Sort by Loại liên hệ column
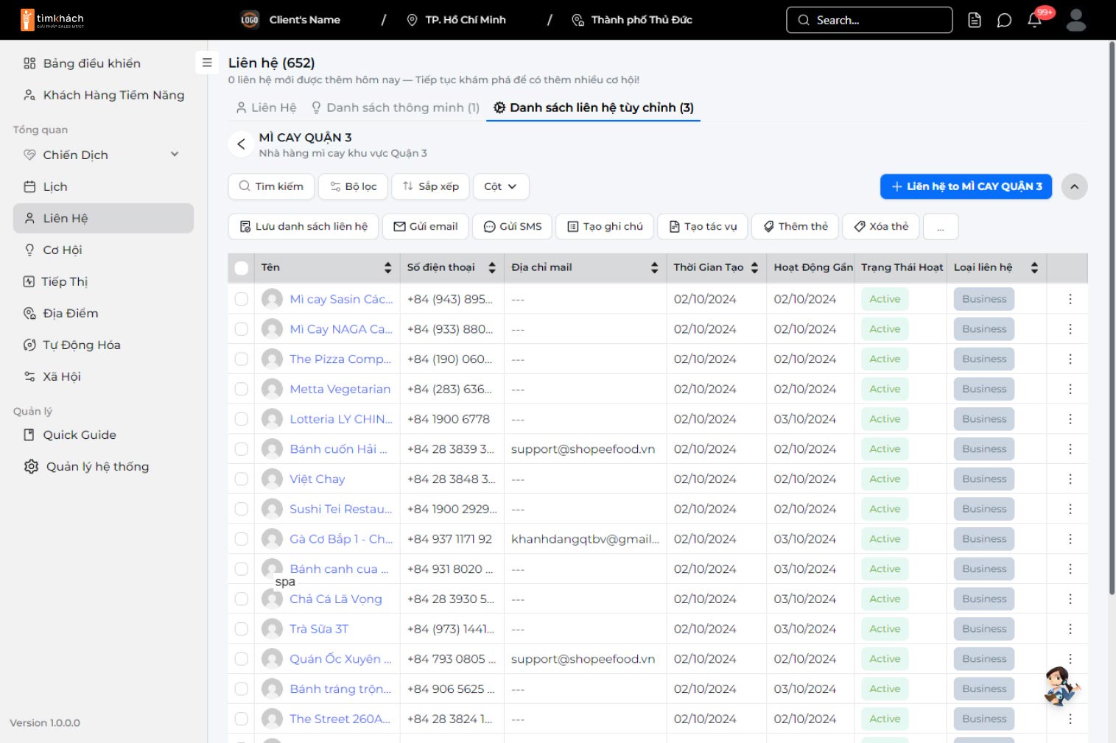 (1034, 267)
